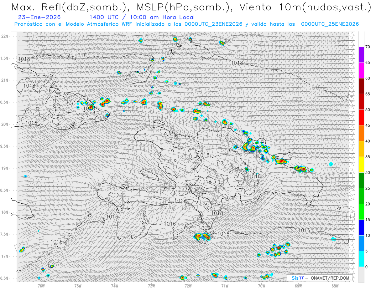
Task: Click the '15' color scale tick label
Action: (368, 220)
